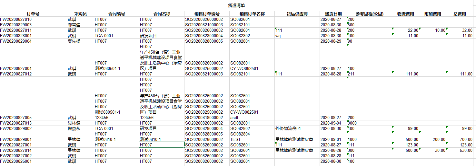This screenshot has height=166, width=476.
Task: Click the supplier cell containing wq
Action: (278, 36)
